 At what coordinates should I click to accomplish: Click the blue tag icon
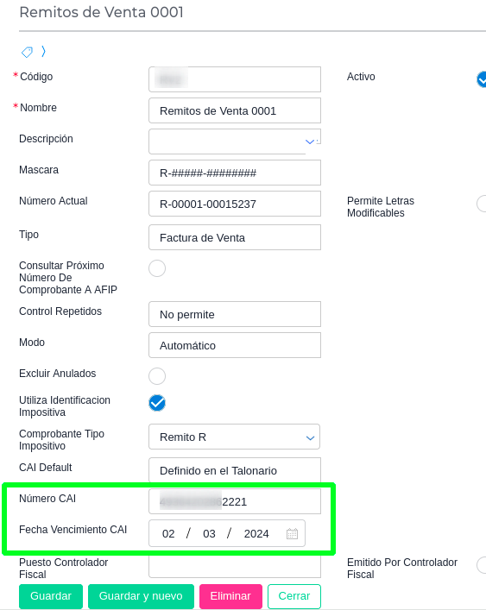click(x=27, y=52)
